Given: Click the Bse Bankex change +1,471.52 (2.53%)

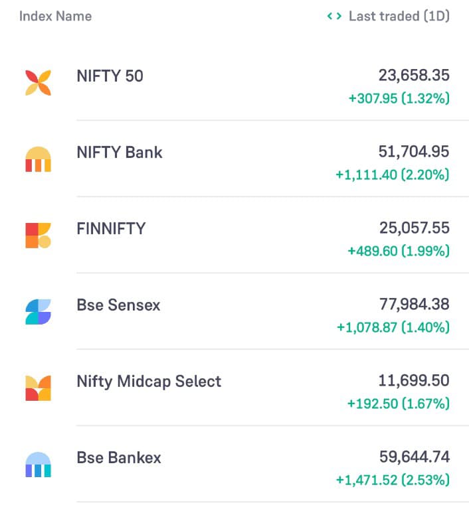Looking at the screenshot, I should [x=393, y=480].
